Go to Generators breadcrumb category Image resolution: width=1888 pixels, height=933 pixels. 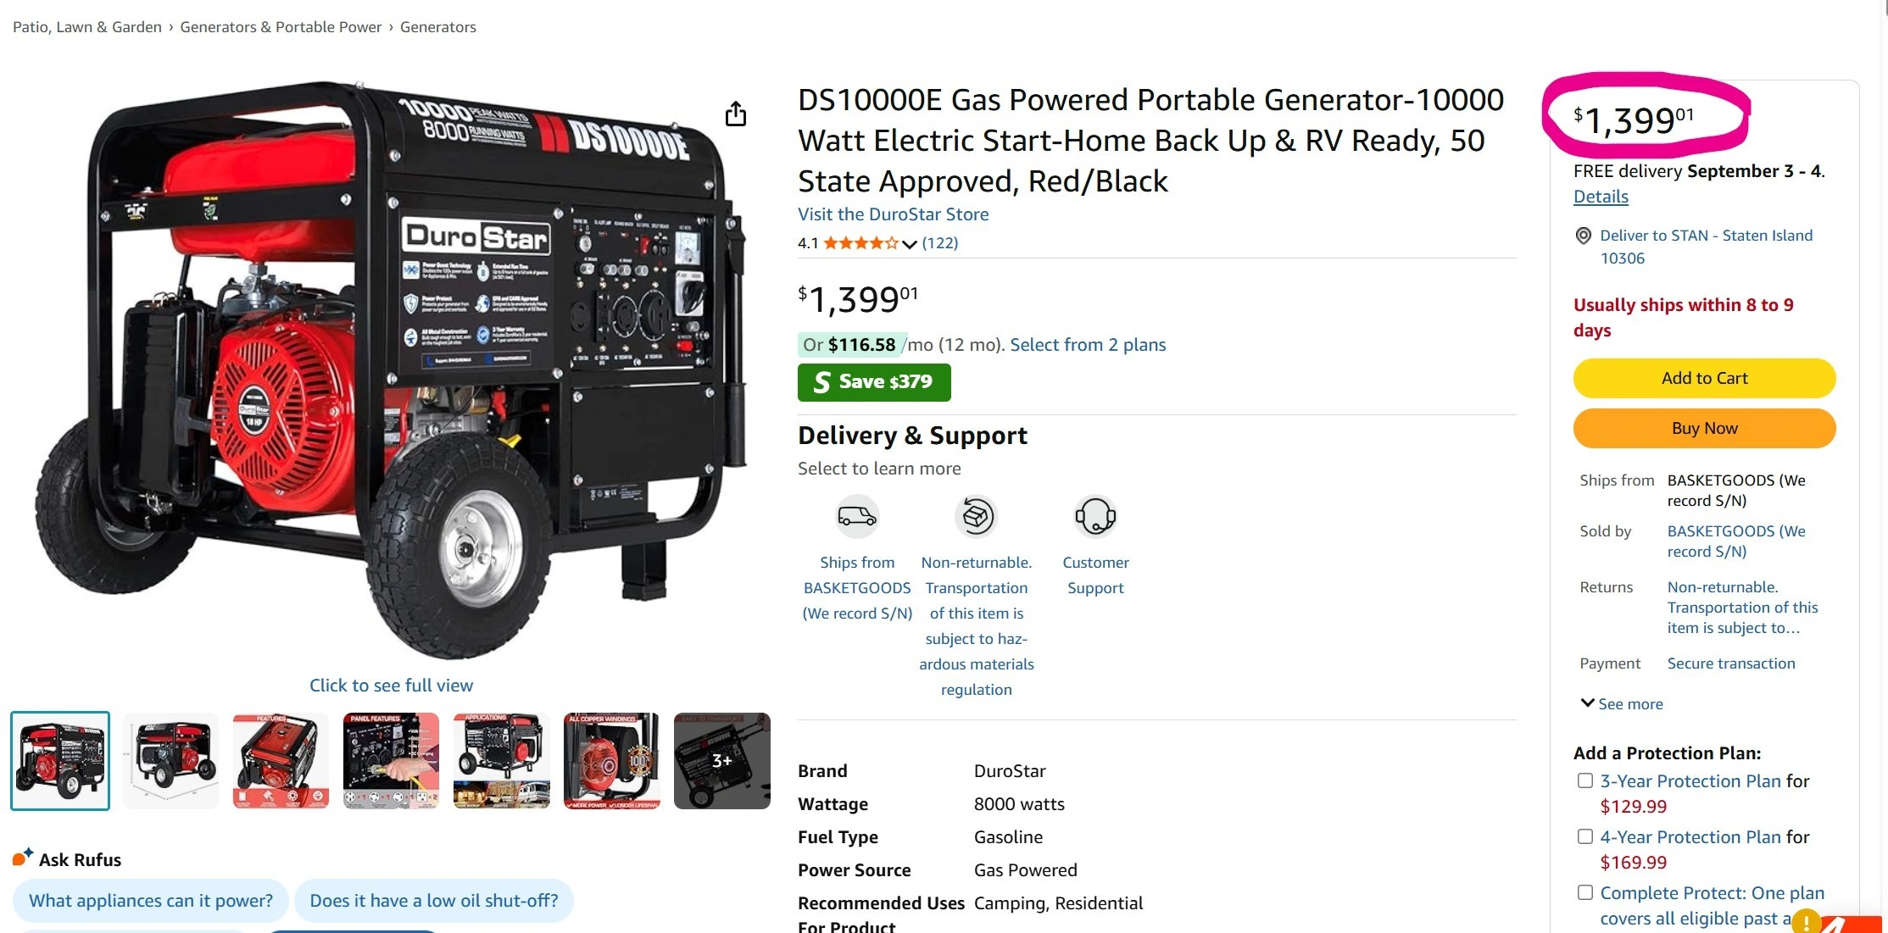point(438,27)
